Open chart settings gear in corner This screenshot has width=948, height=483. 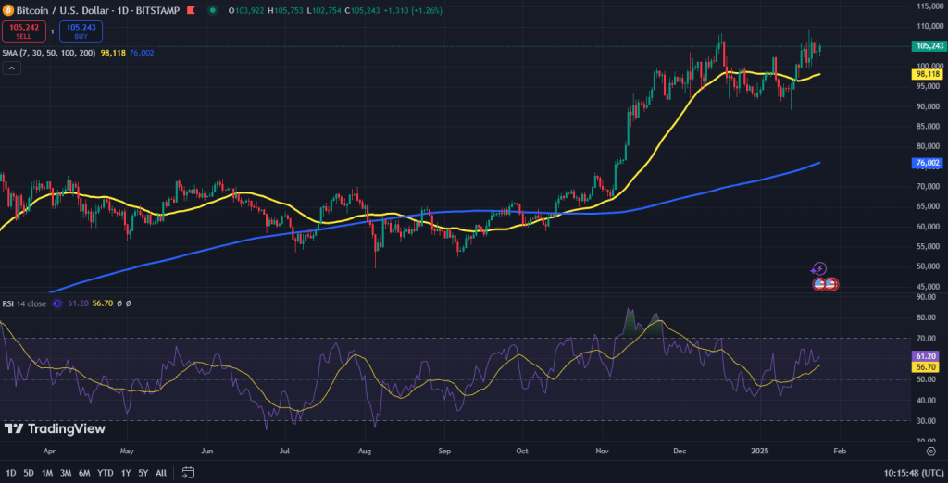pos(931,451)
